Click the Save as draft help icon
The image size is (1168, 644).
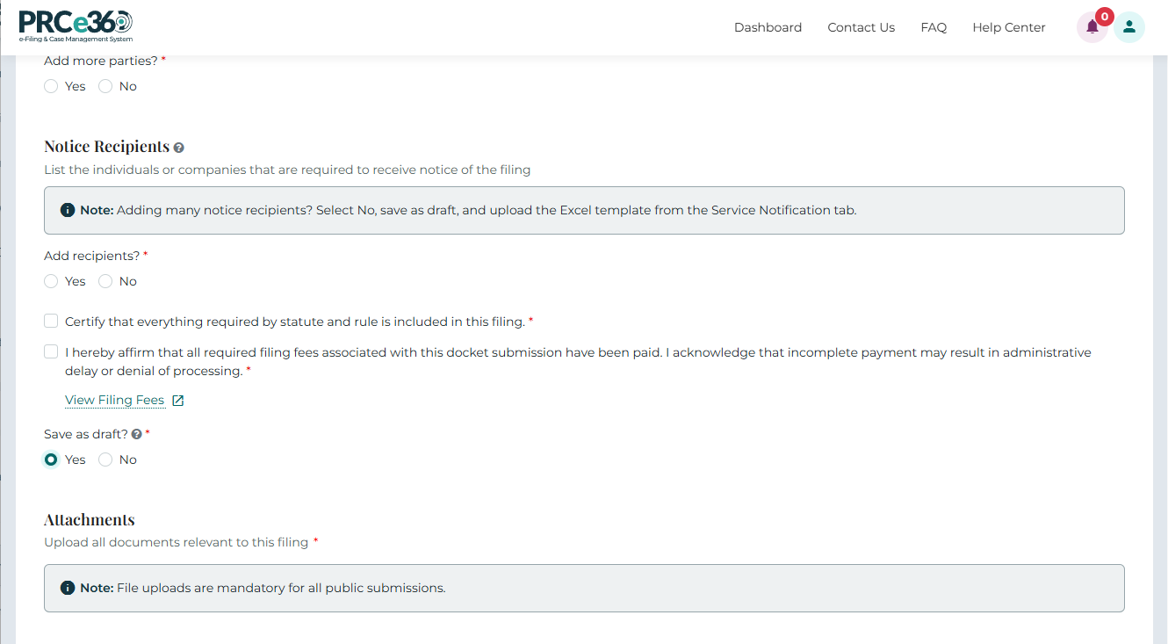coord(136,434)
